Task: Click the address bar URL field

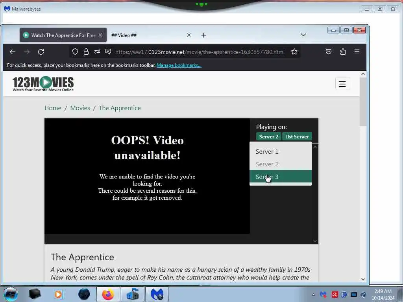Action: coord(200,52)
